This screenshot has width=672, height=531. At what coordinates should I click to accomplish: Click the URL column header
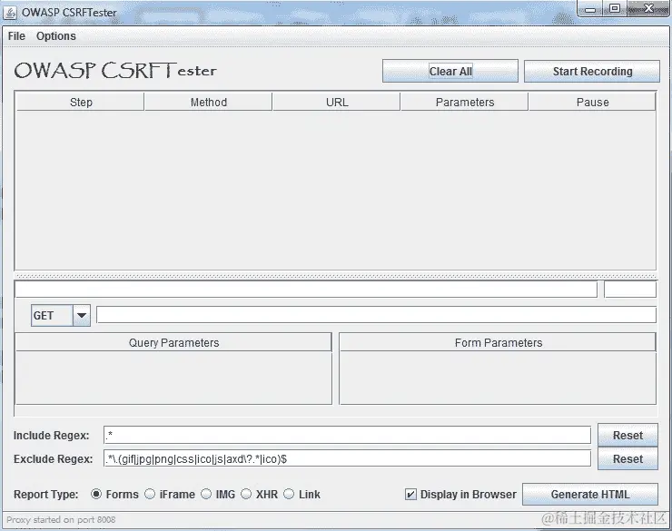click(x=337, y=103)
